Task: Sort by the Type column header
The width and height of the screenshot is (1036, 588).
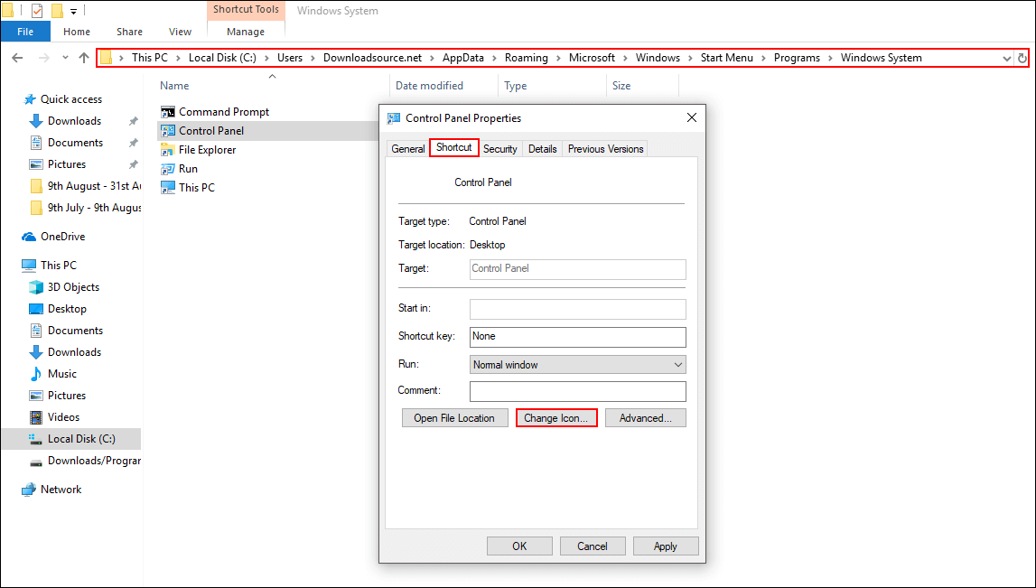Action: [516, 86]
